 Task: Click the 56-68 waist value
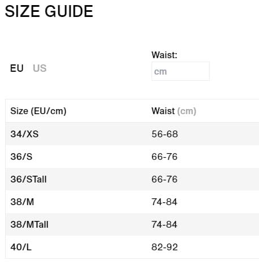[165, 134]
